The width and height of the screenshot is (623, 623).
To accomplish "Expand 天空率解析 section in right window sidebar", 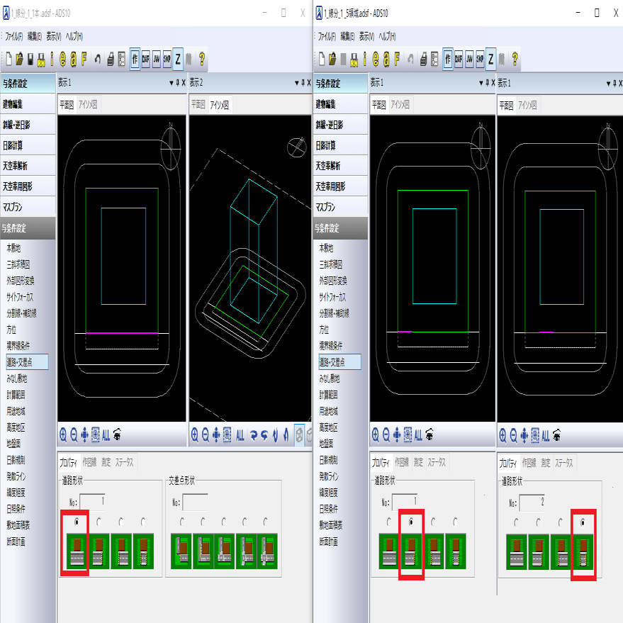I will 340,166.
